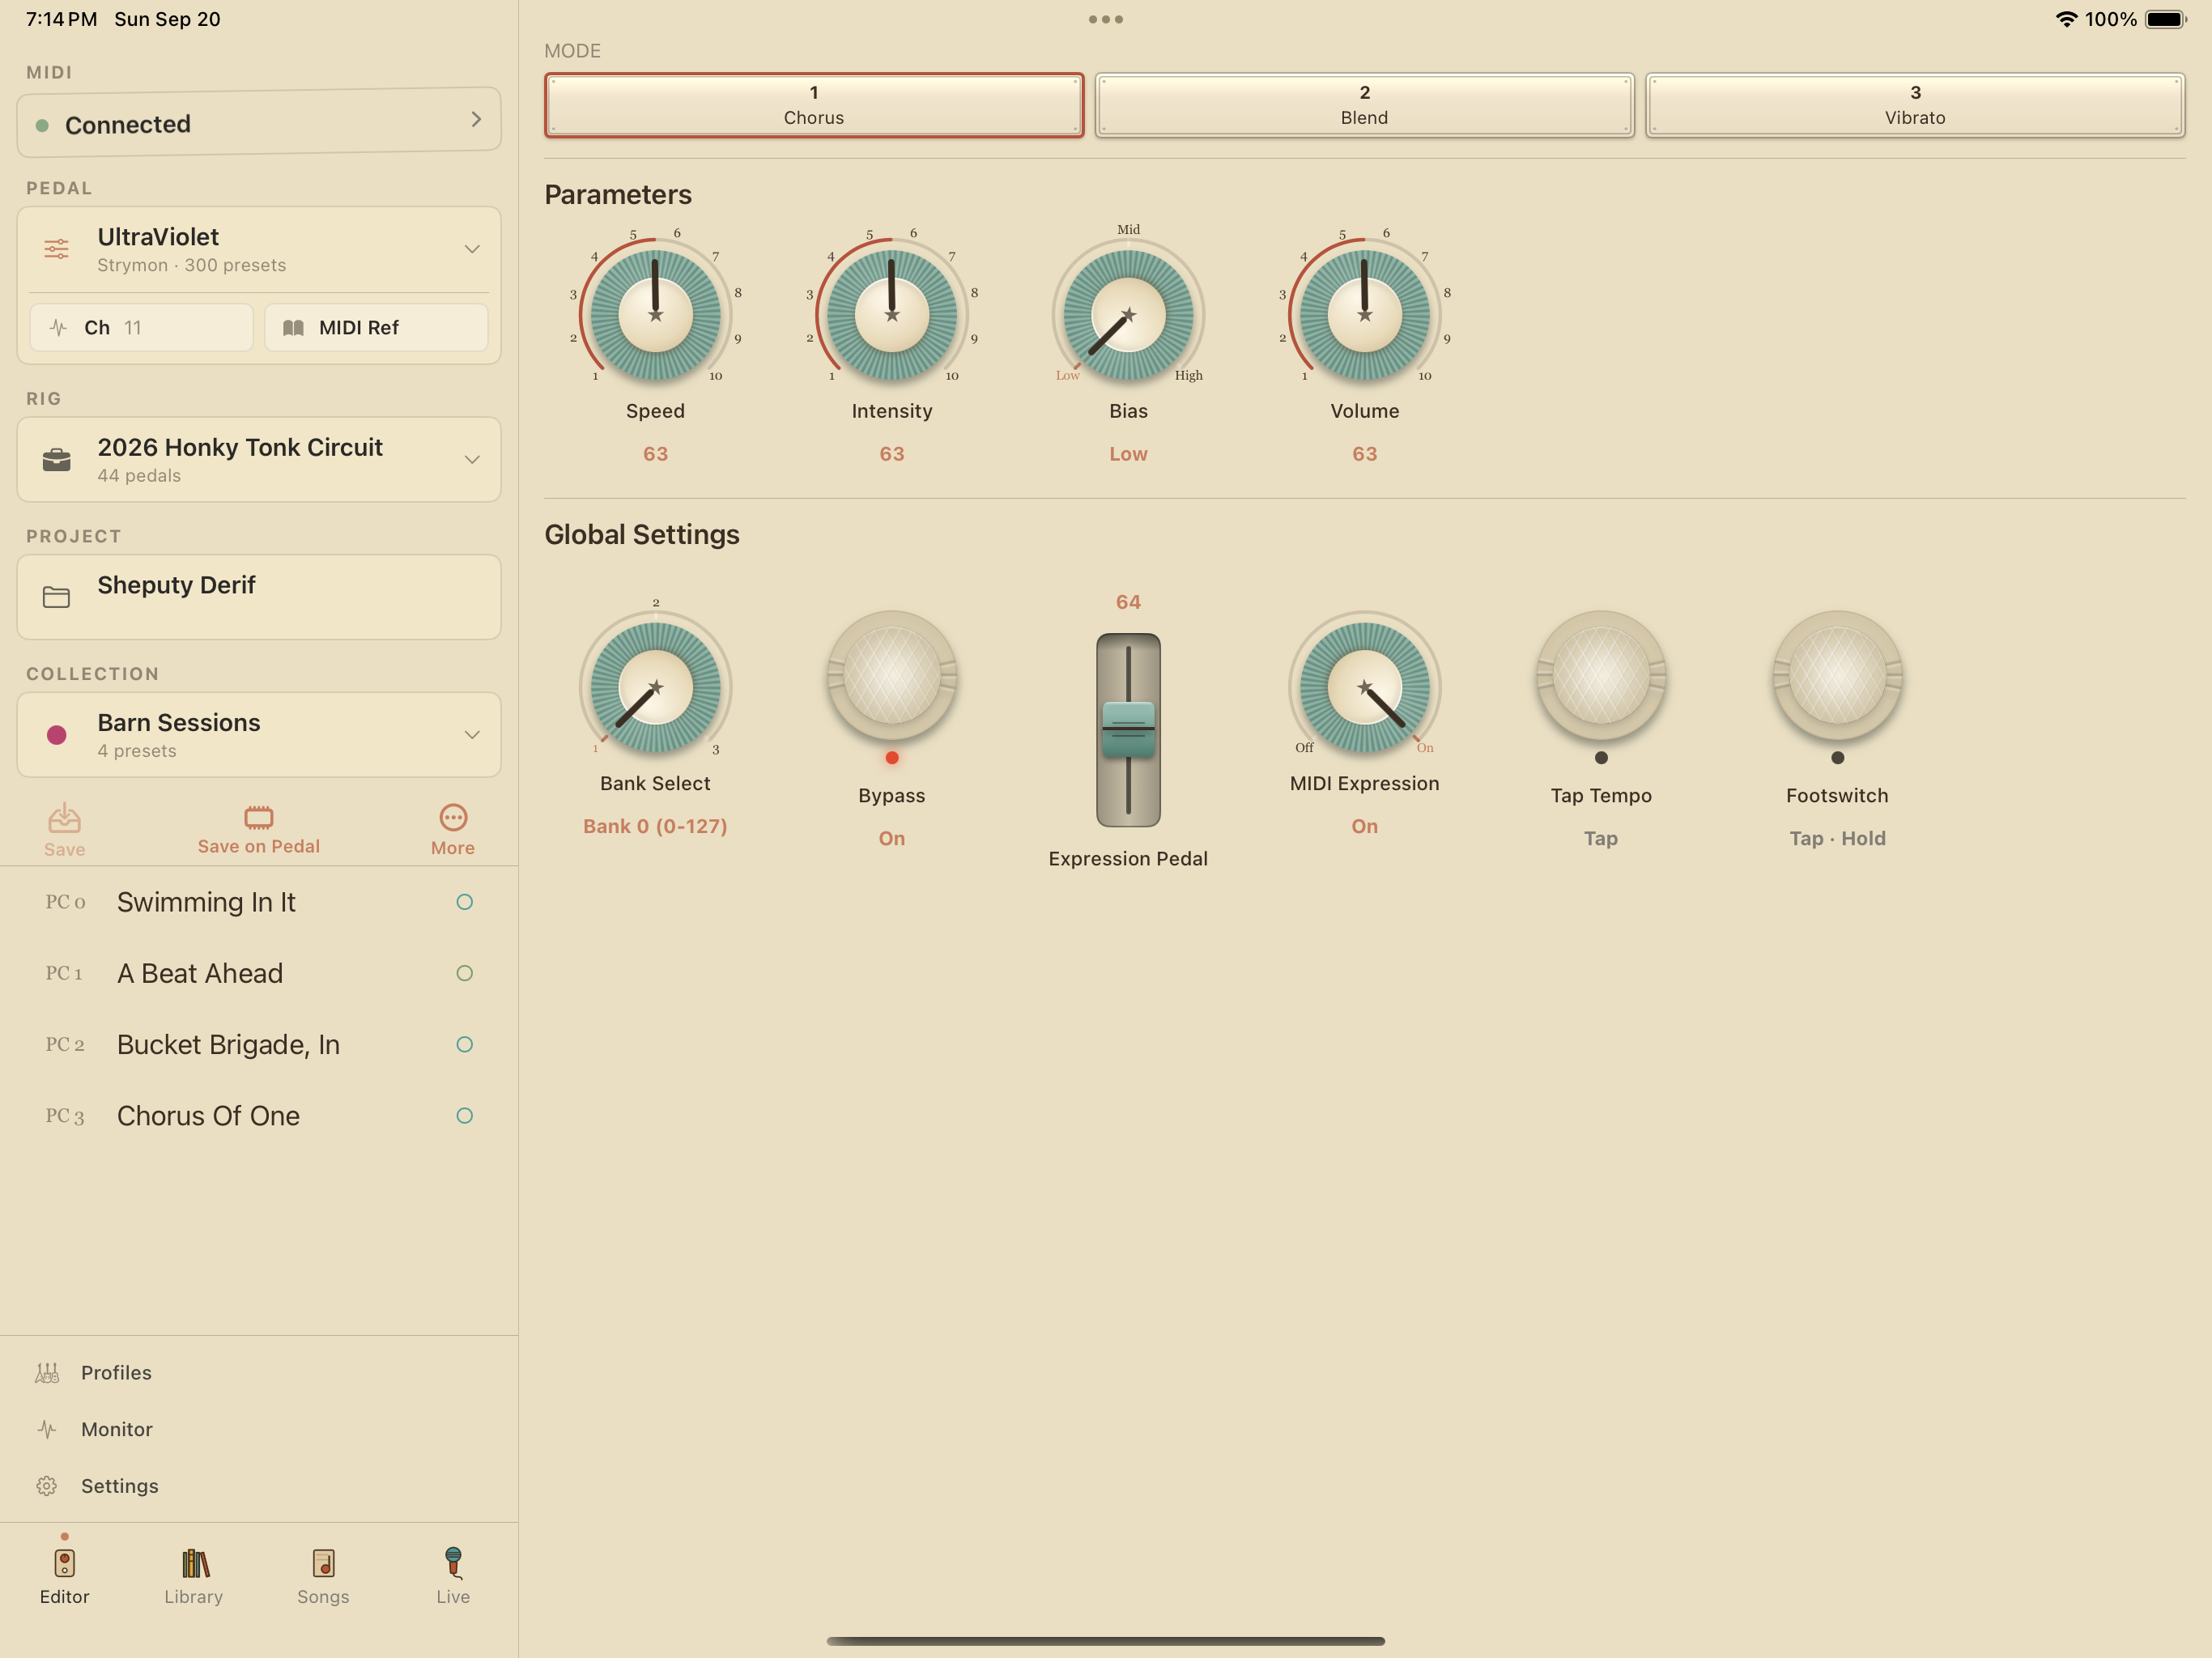Click the three-dot menu at top center
Image resolution: width=2212 pixels, height=1658 pixels.
coord(1106,19)
